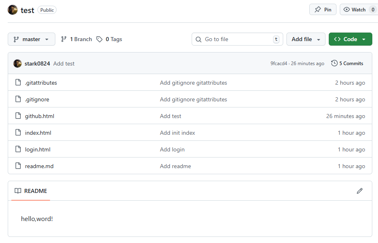Click the file icon next to github.html
The image size is (378, 243).
pyautogui.click(x=18, y=116)
